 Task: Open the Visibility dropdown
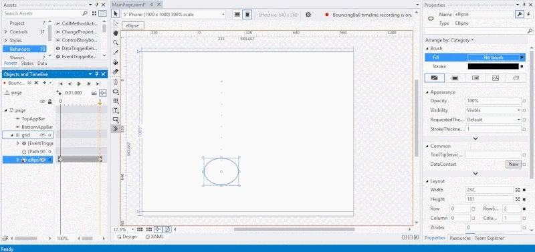(x=494, y=110)
